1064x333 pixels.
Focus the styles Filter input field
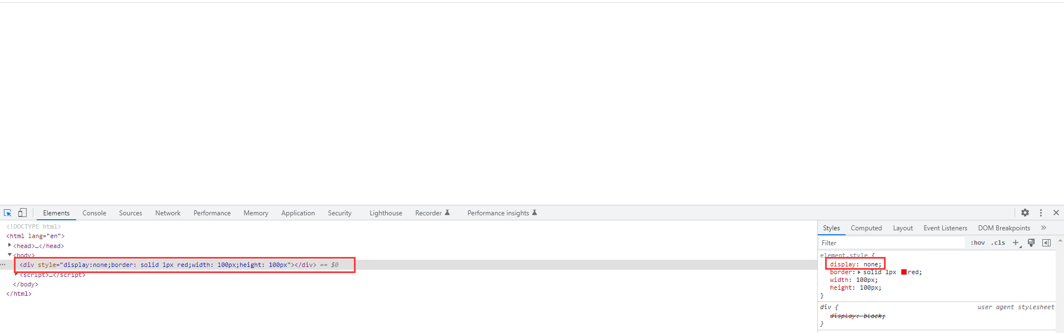click(x=892, y=243)
